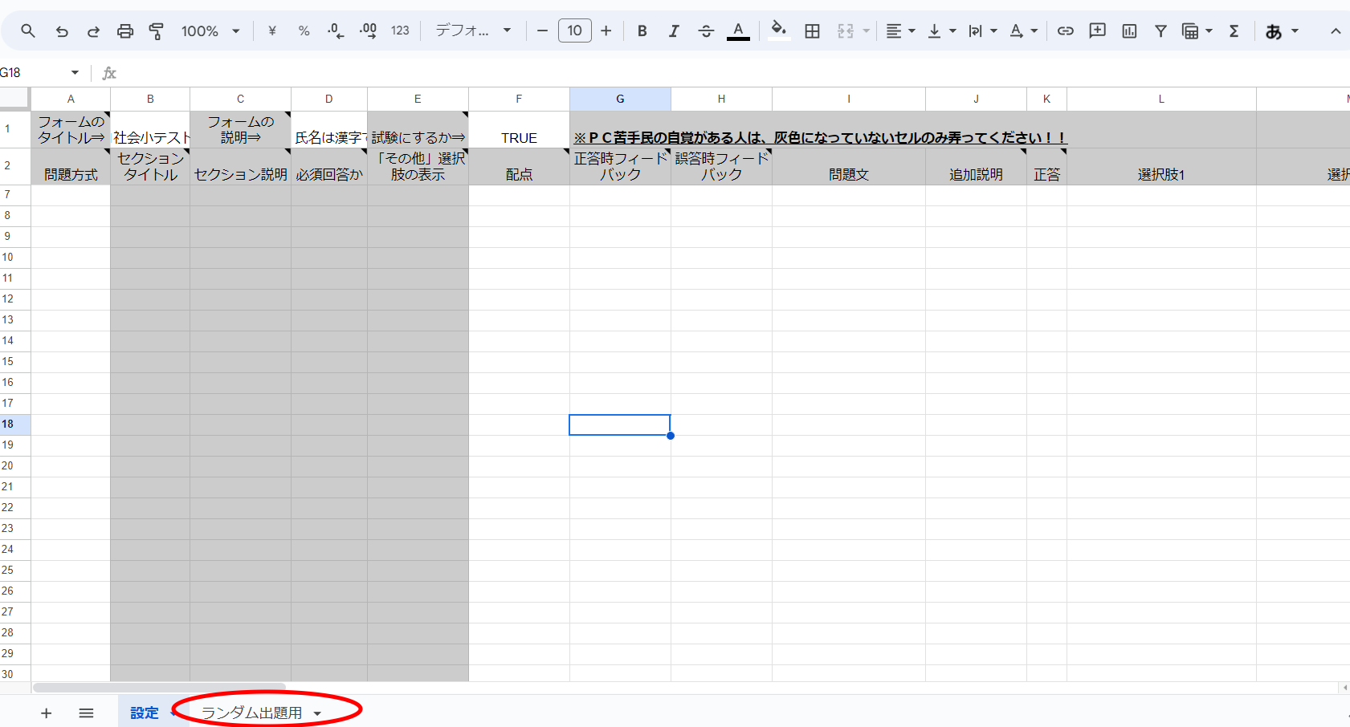Insert a chart
The height and width of the screenshot is (727, 1350).
click(1129, 30)
